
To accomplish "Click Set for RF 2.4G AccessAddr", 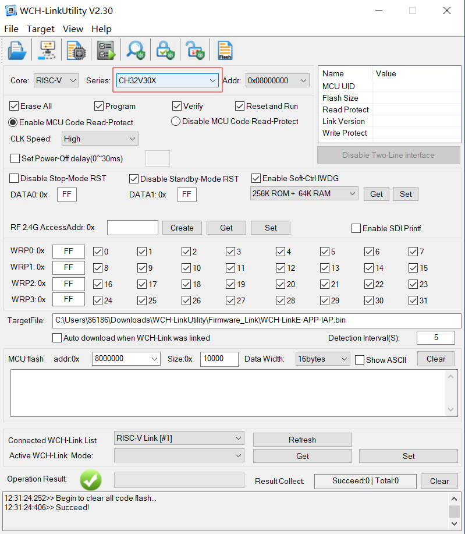I will (x=271, y=228).
